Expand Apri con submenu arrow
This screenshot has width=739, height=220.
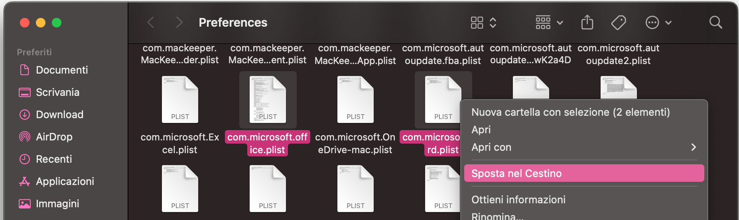[x=694, y=147]
